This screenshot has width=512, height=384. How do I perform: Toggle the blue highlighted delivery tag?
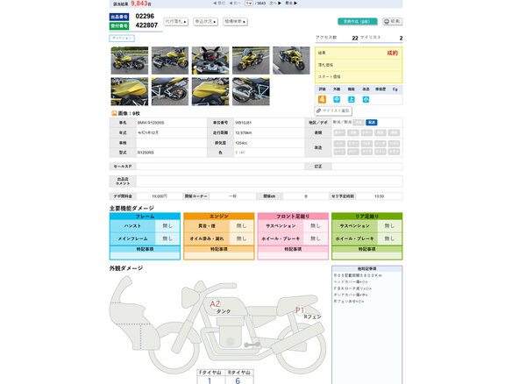[372, 123]
